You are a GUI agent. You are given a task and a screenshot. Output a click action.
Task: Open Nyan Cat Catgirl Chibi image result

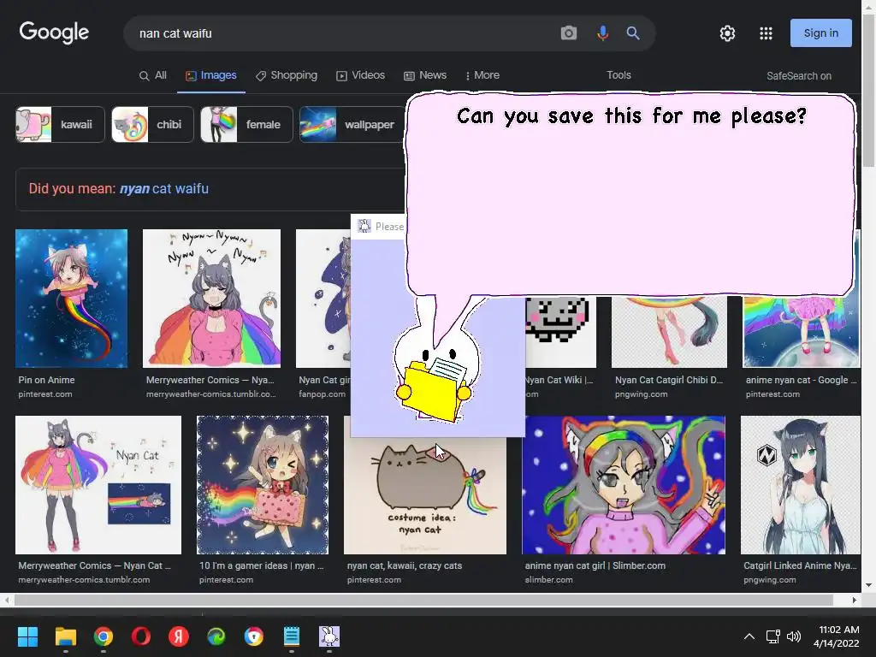669,332
